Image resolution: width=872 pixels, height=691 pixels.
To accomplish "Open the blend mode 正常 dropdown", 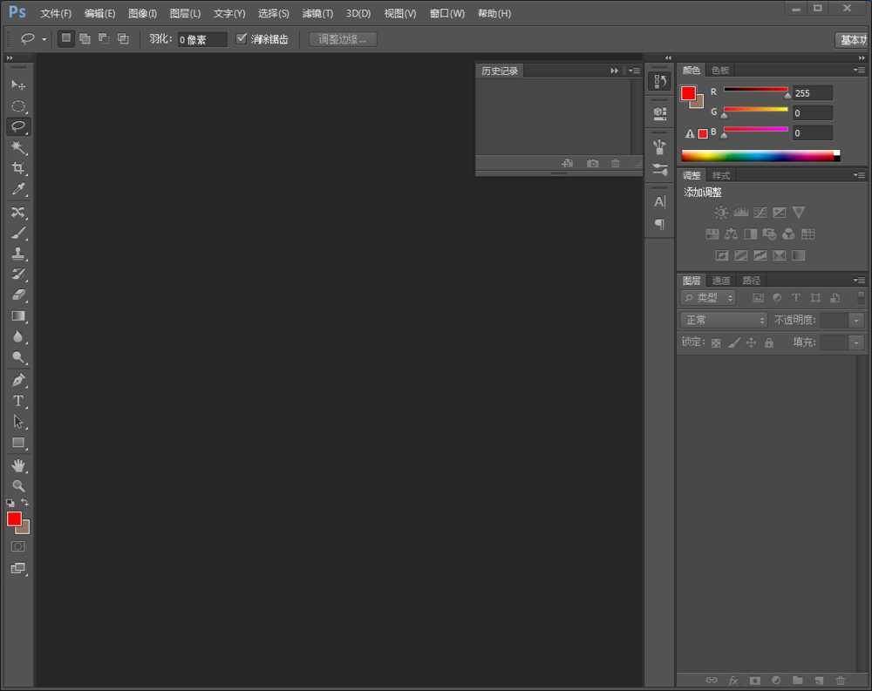I will click(x=724, y=320).
